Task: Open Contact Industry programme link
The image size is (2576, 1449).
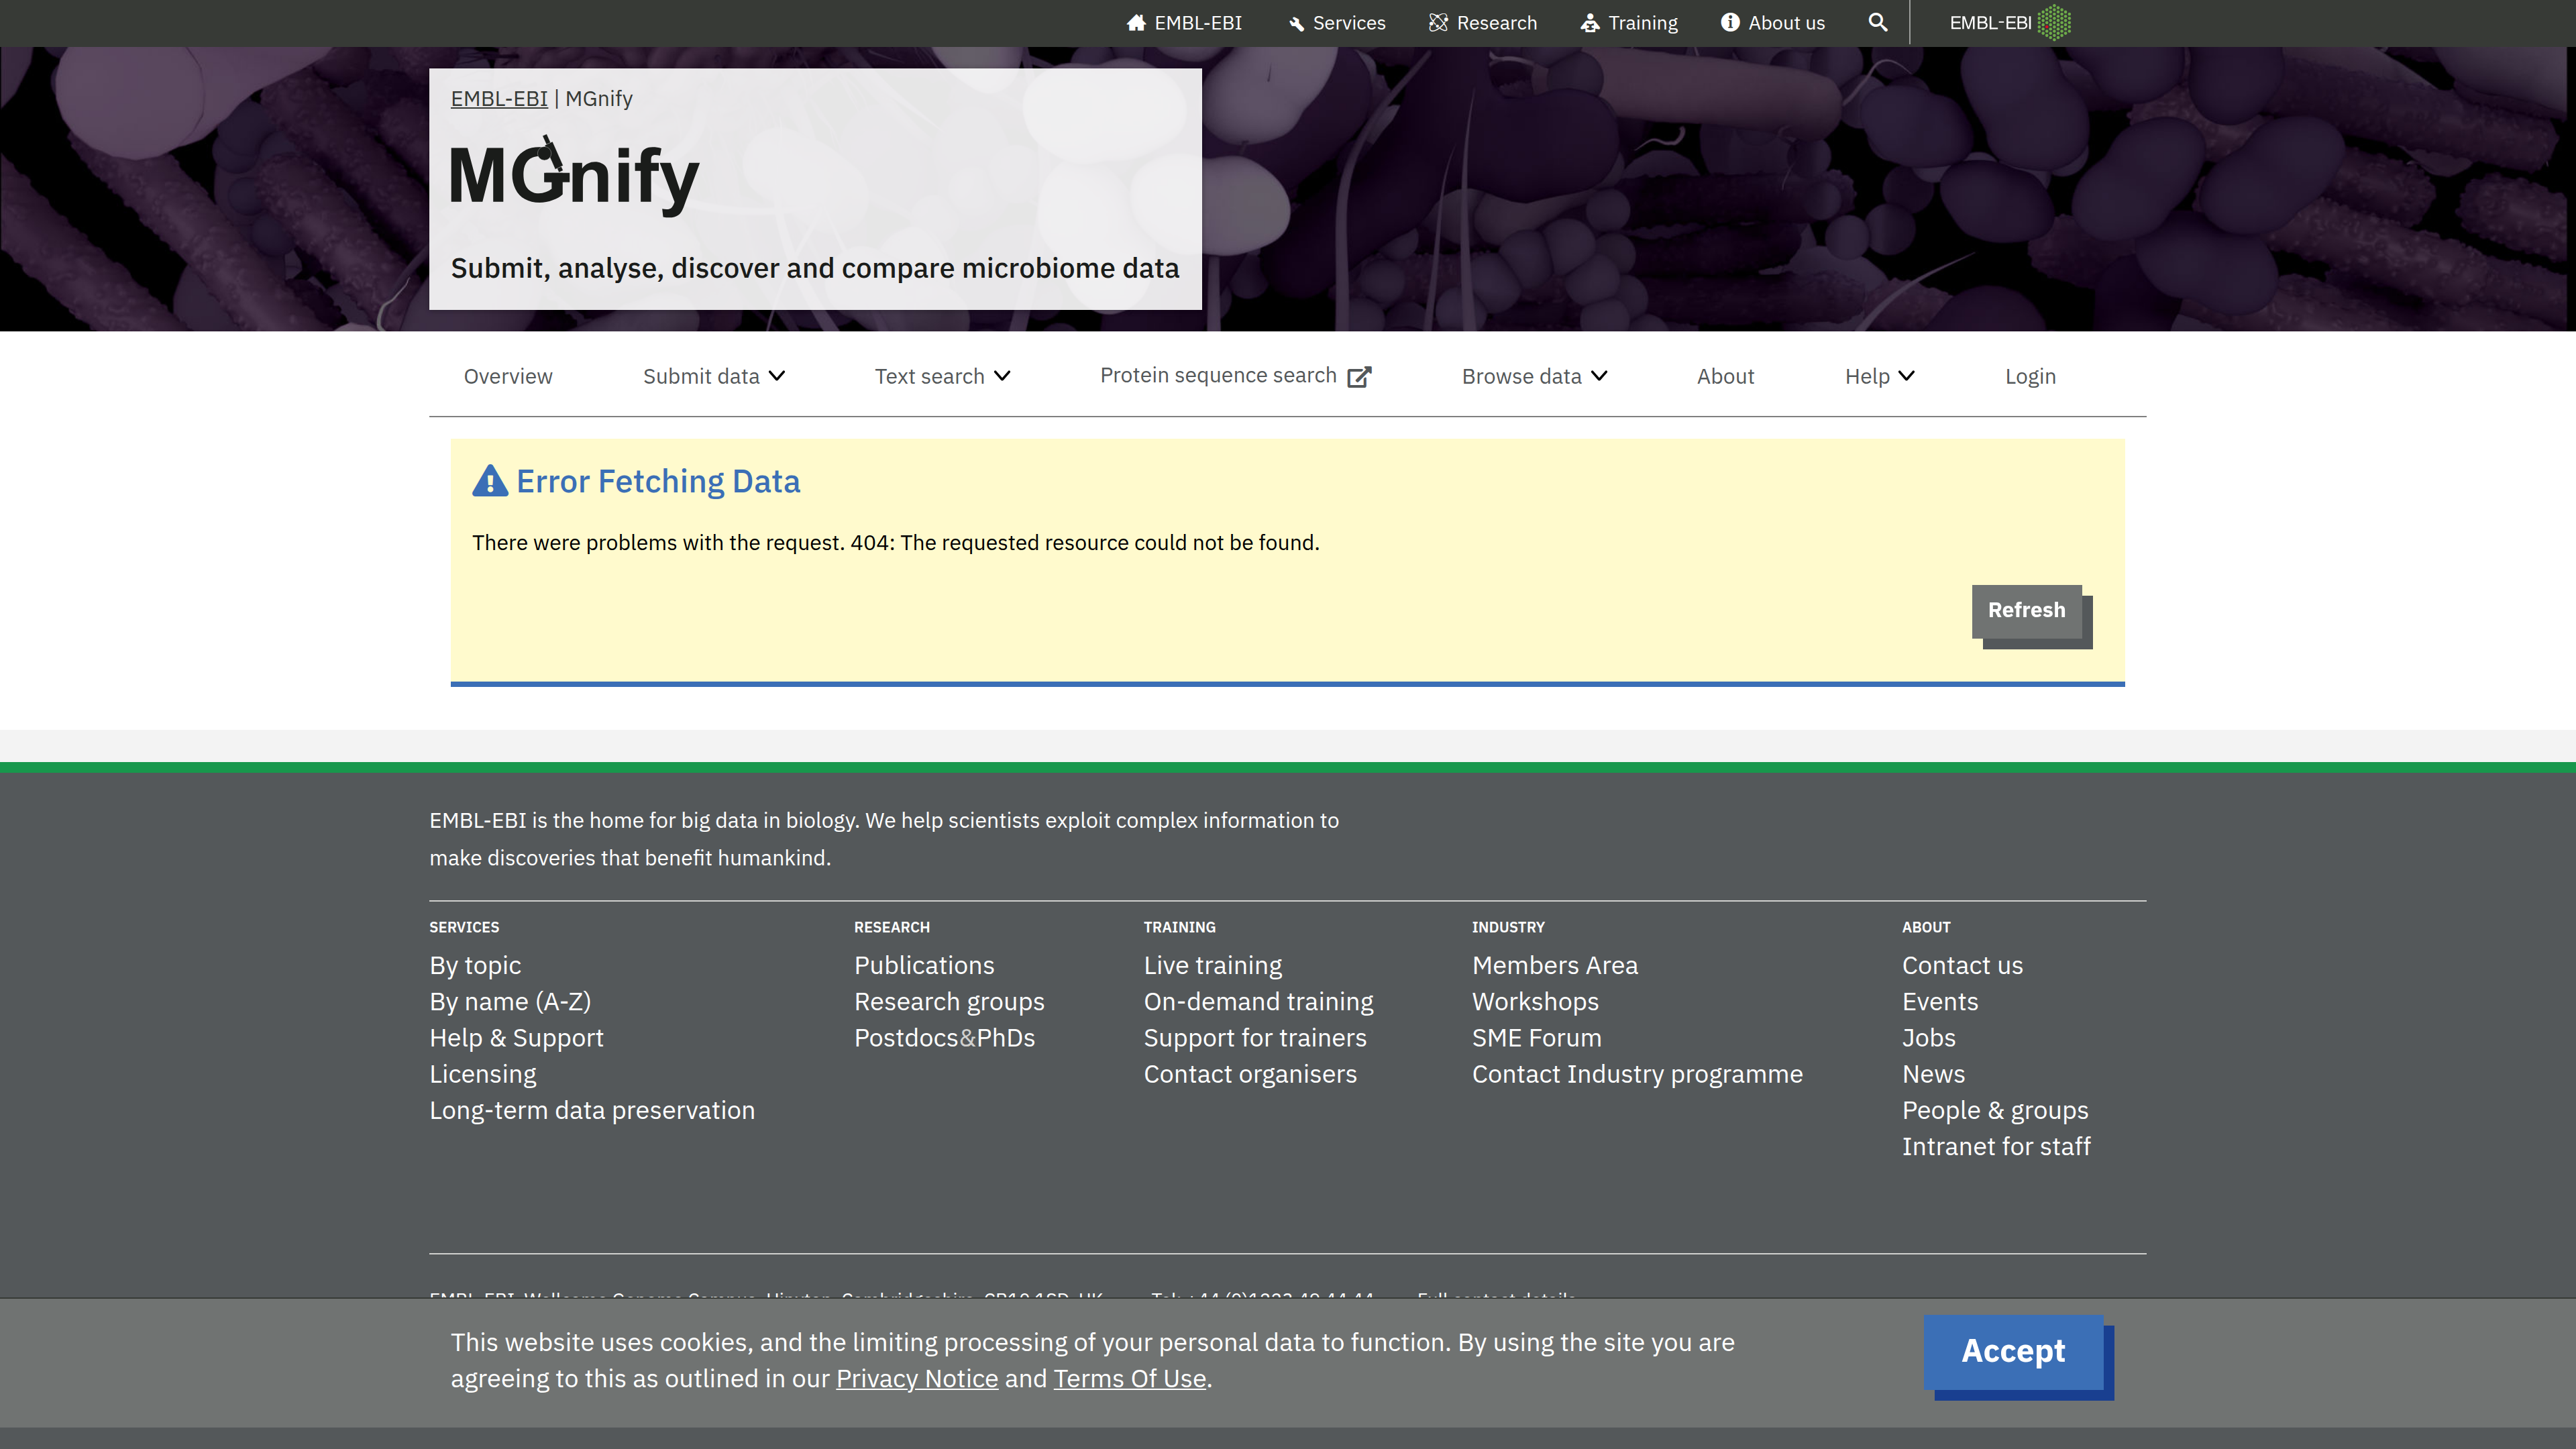Action: [x=1637, y=1074]
